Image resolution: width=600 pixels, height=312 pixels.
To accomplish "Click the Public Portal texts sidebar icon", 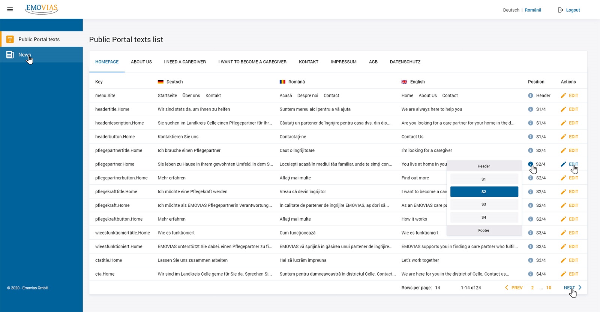I will click(x=10, y=39).
